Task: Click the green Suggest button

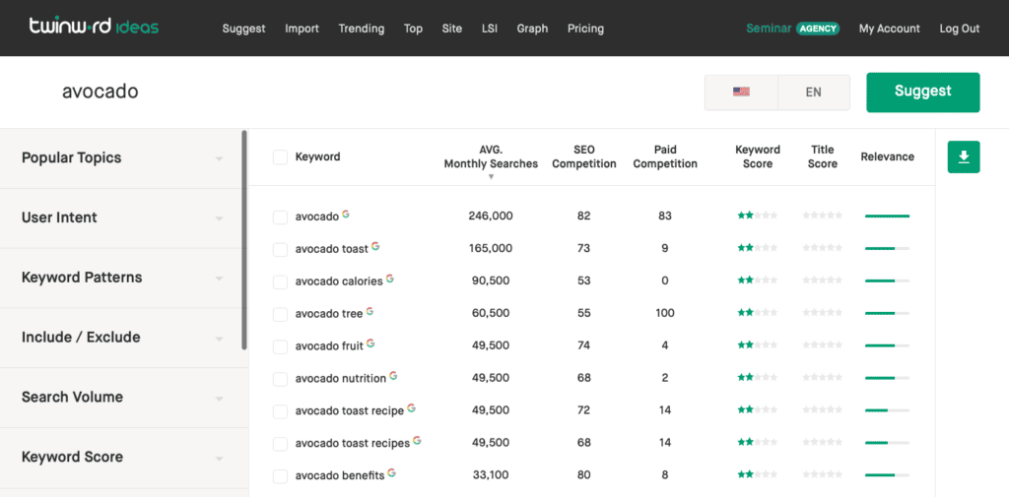Action: [922, 92]
